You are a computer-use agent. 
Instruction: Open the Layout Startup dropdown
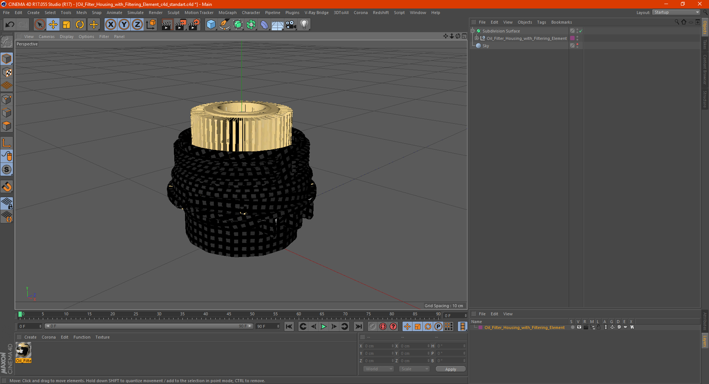coord(676,12)
